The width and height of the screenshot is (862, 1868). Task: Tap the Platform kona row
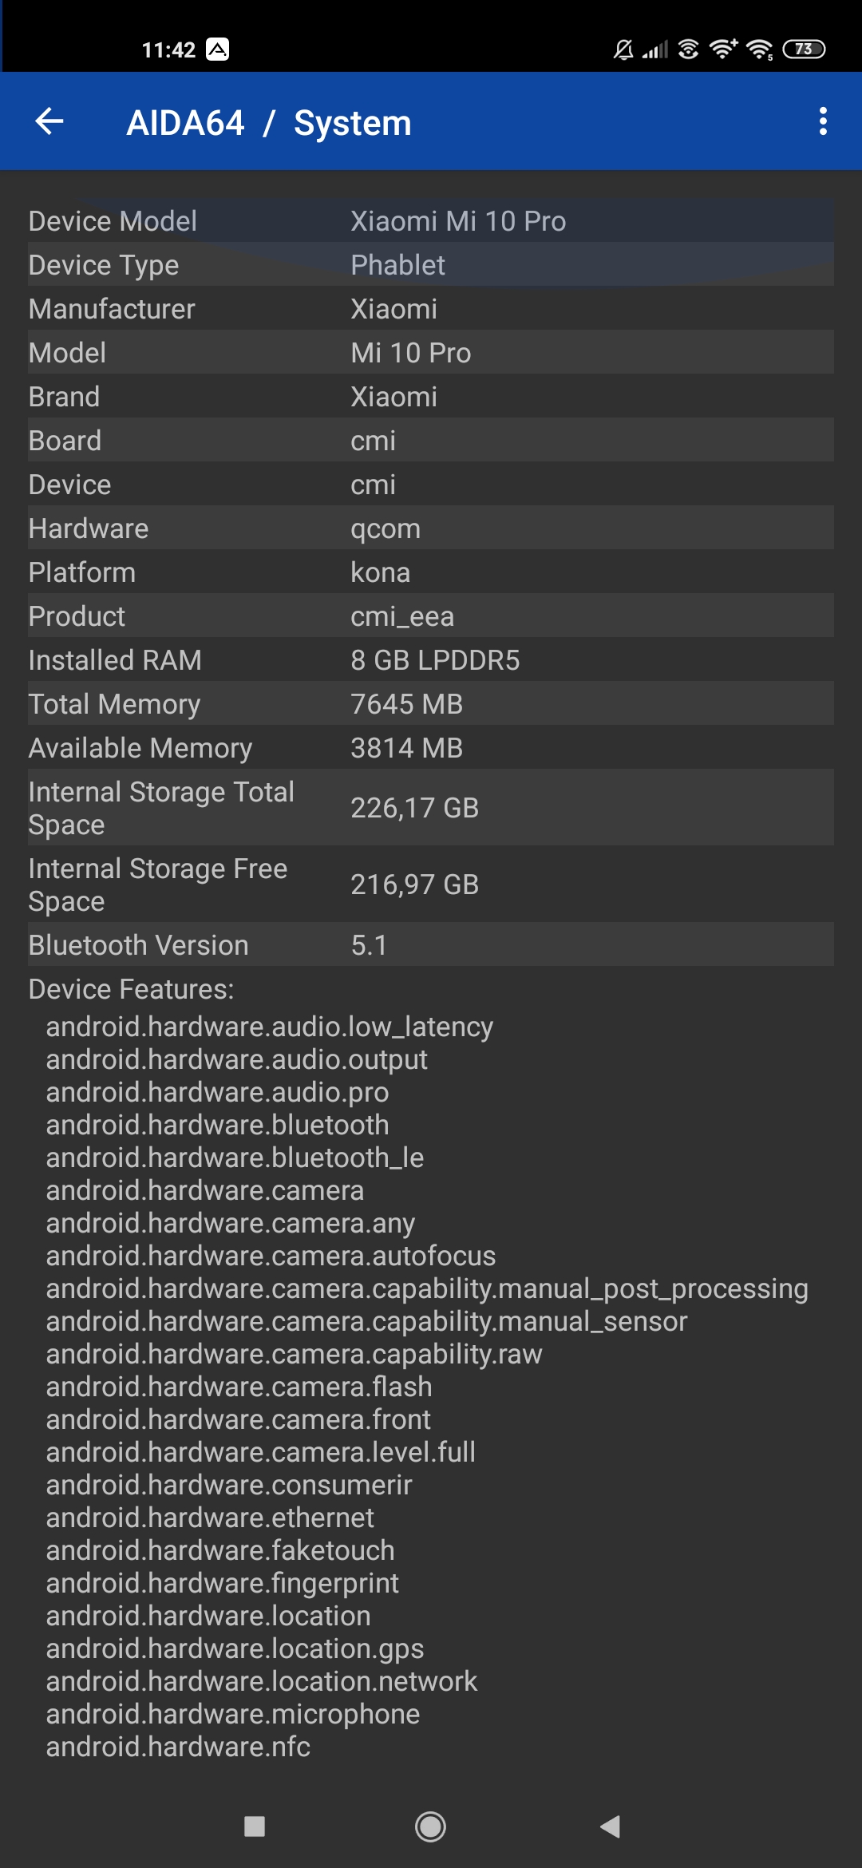(x=431, y=572)
